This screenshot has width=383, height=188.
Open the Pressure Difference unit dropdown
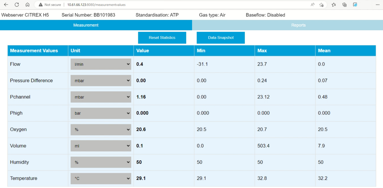(101, 81)
